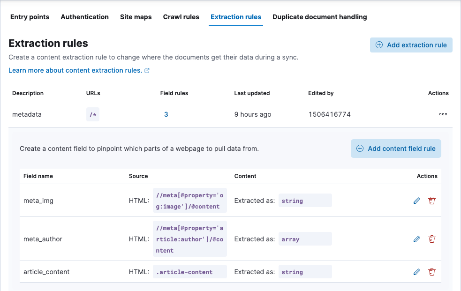This screenshot has height=291, width=461.
Task: Open actions menu for metadata rule
Action: (443, 114)
